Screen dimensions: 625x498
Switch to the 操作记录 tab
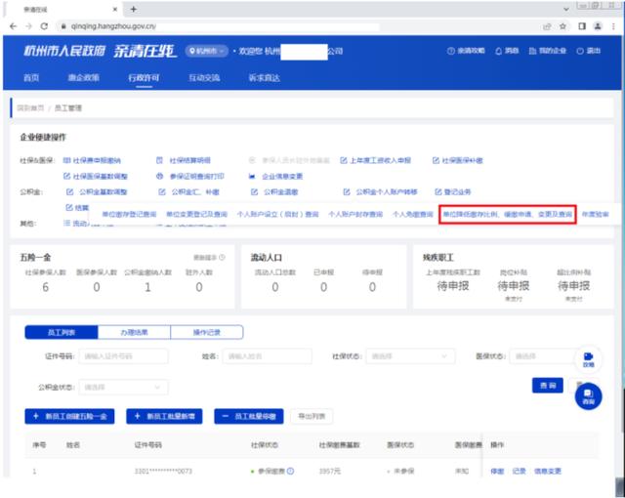click(207, 332)
